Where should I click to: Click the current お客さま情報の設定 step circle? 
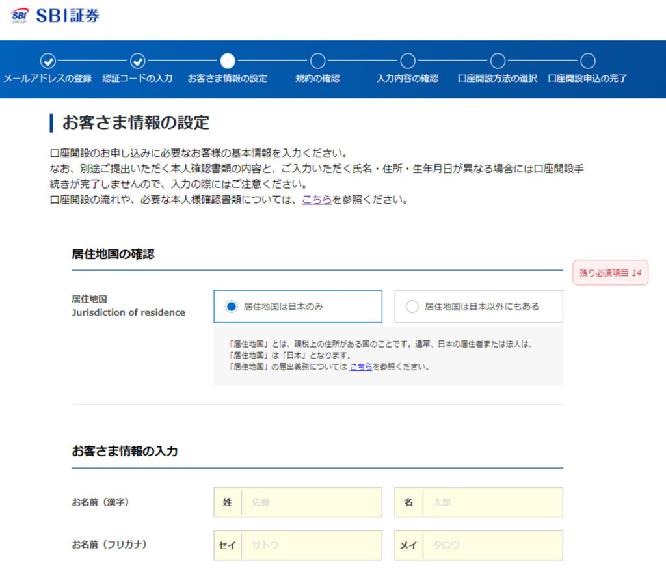click(x=228, y=61)
